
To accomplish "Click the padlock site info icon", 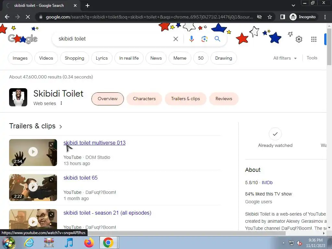I will 41,17.
